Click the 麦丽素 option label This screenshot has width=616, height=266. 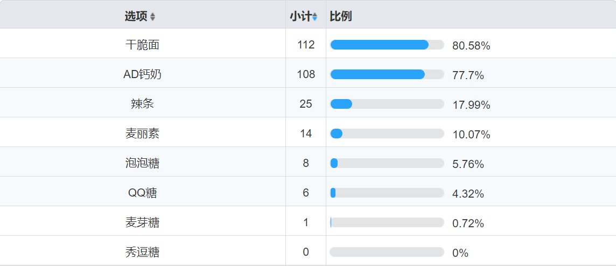click(x=142, y=134)
